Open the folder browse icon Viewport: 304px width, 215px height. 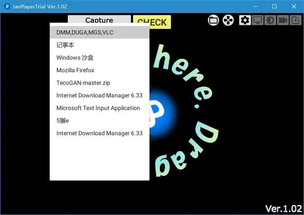213,20
